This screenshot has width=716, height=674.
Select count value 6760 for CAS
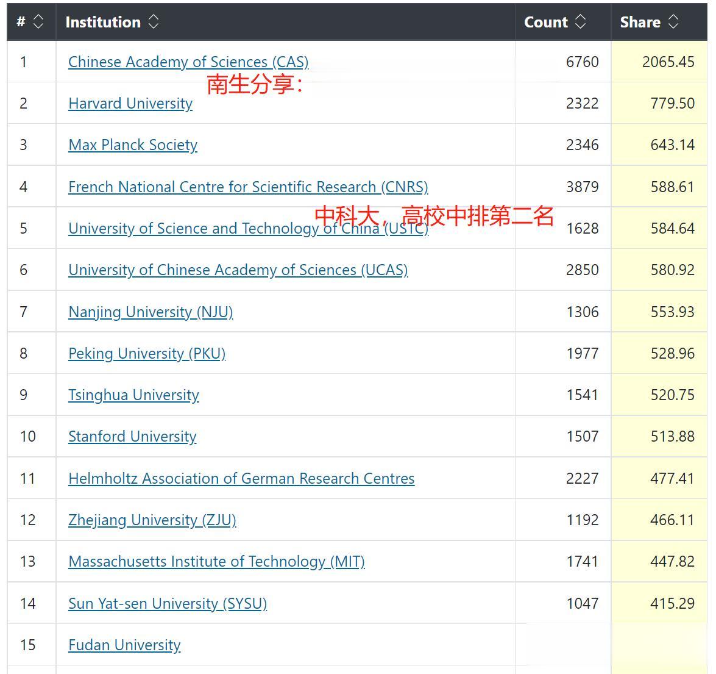click(x=582, y=62)
